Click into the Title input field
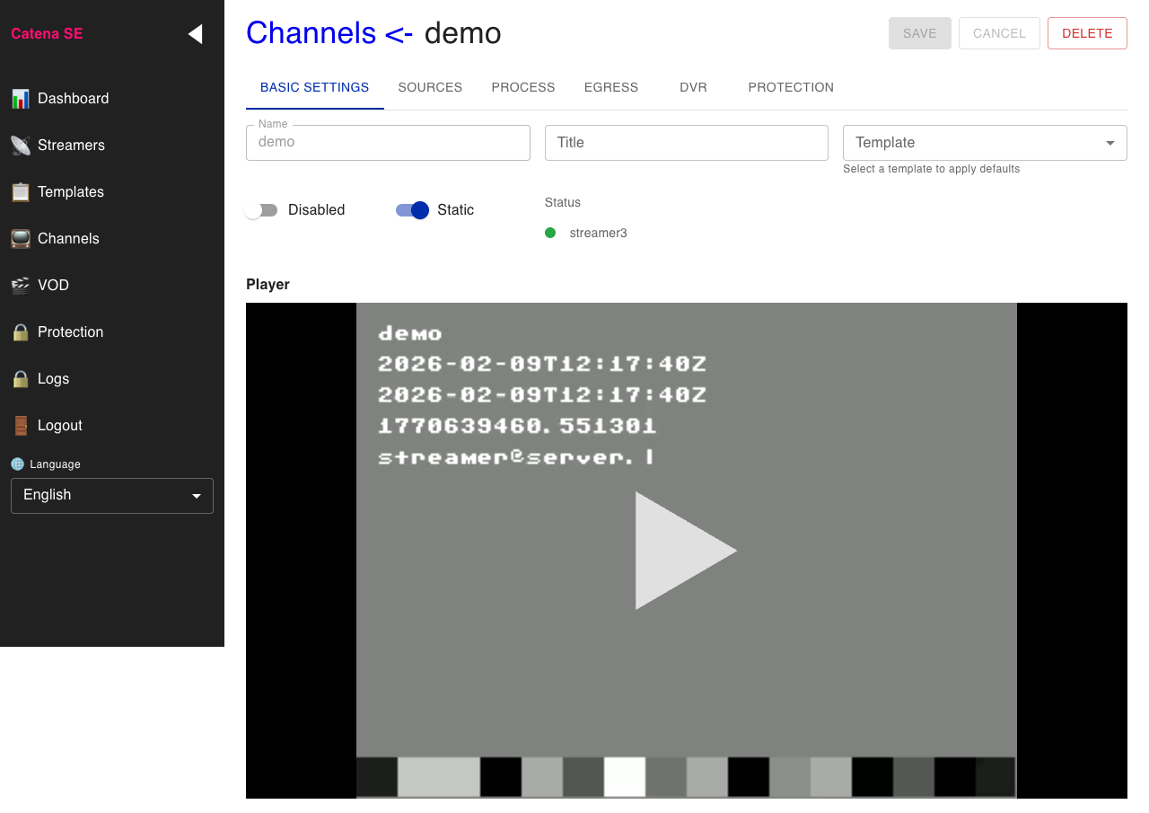The image size is (1149, 813). click(686, 143)
